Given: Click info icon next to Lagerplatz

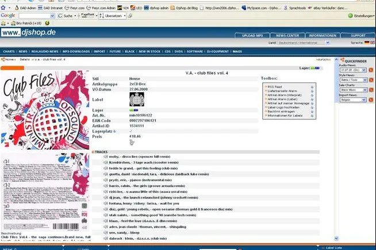Looking at the screenshot, I should [114, 131].
